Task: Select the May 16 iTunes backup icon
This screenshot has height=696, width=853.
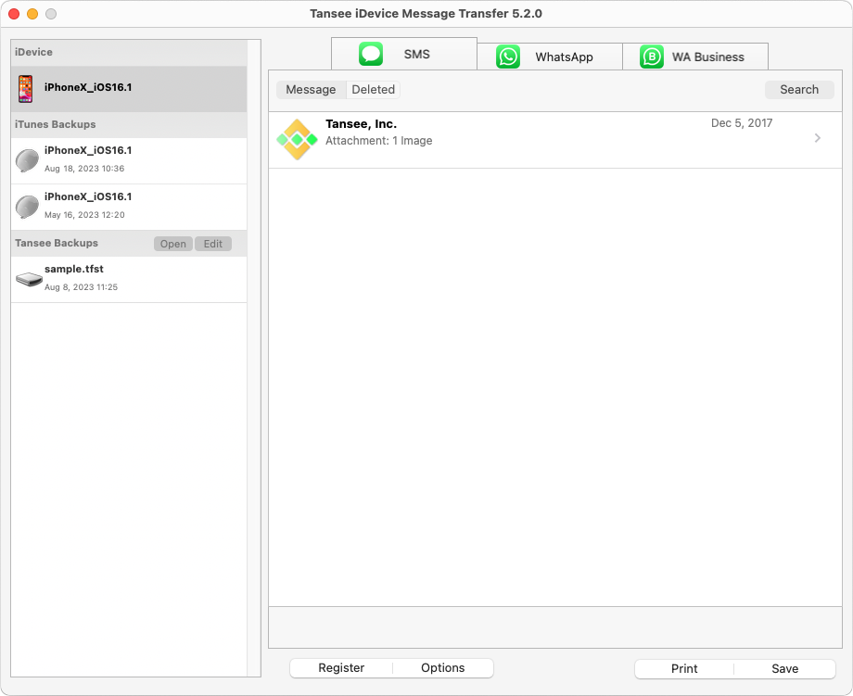Action: click(27, 205)
